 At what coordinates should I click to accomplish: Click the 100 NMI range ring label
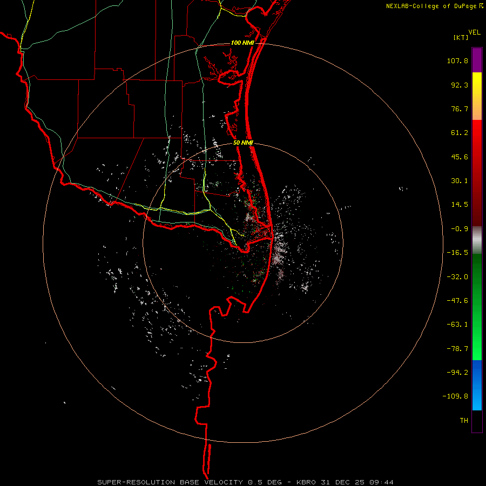[242, 43]
